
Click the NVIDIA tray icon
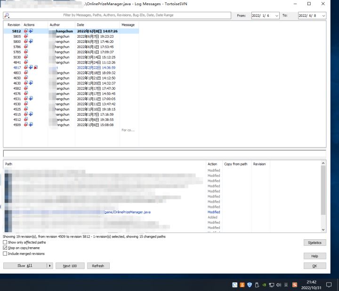pos(264,285)
